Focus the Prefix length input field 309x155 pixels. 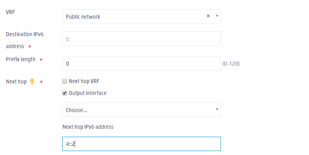[x=142, y=64]
